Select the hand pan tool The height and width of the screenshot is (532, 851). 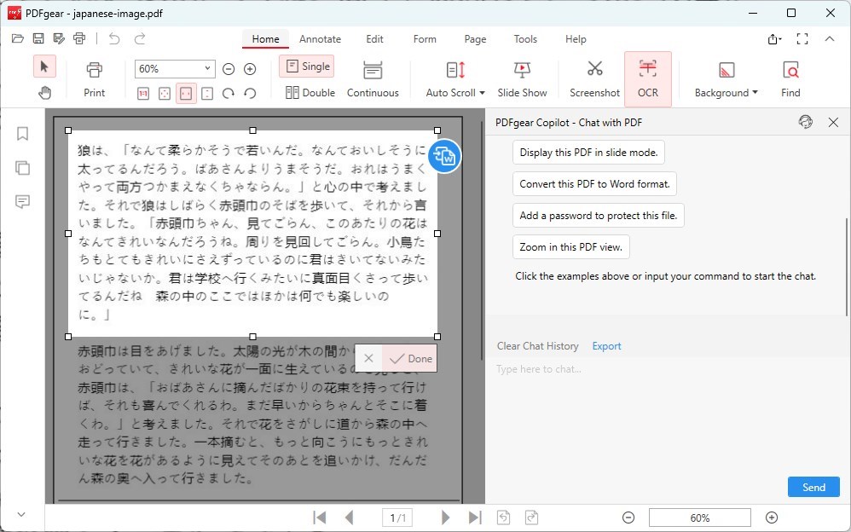coord(44,93)
